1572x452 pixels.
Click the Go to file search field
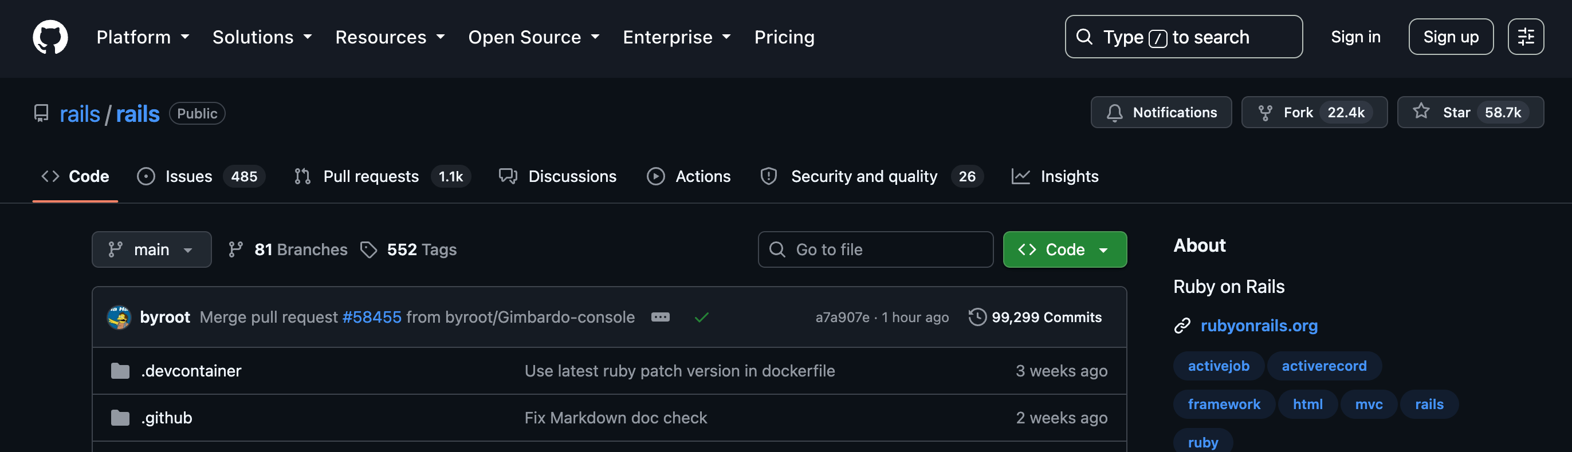pyautogui.click(x=876, y=250)
